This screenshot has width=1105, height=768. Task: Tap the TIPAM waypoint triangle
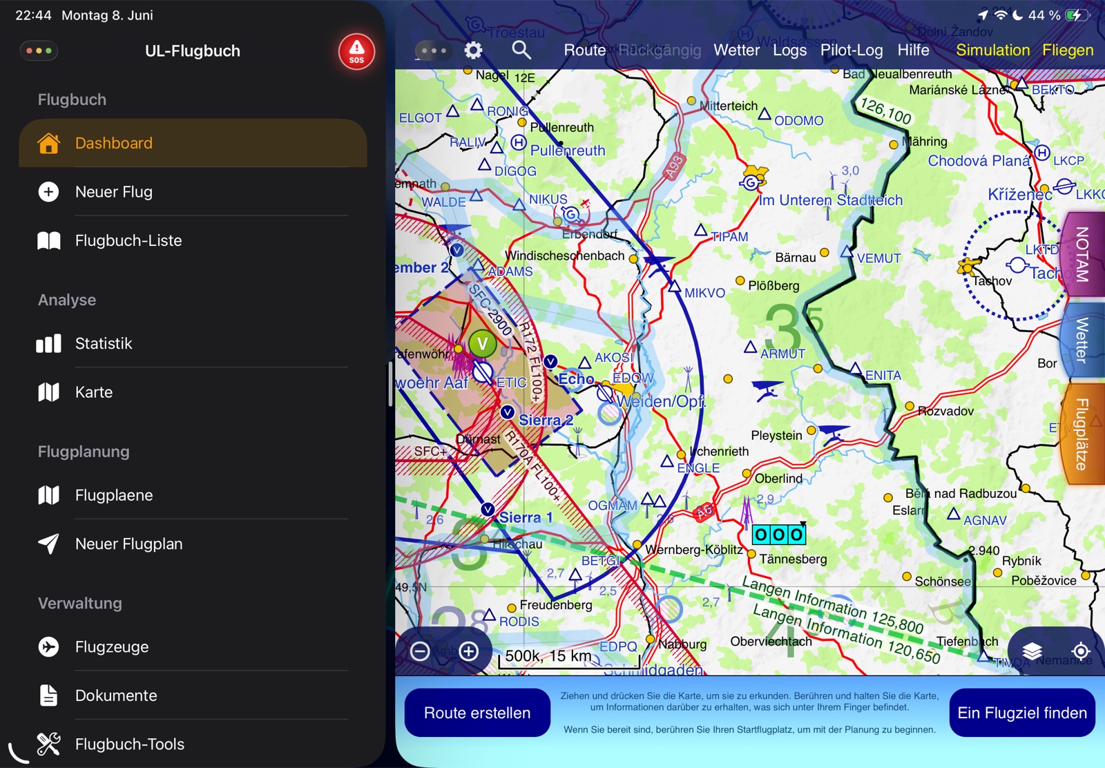pos(701,229)
